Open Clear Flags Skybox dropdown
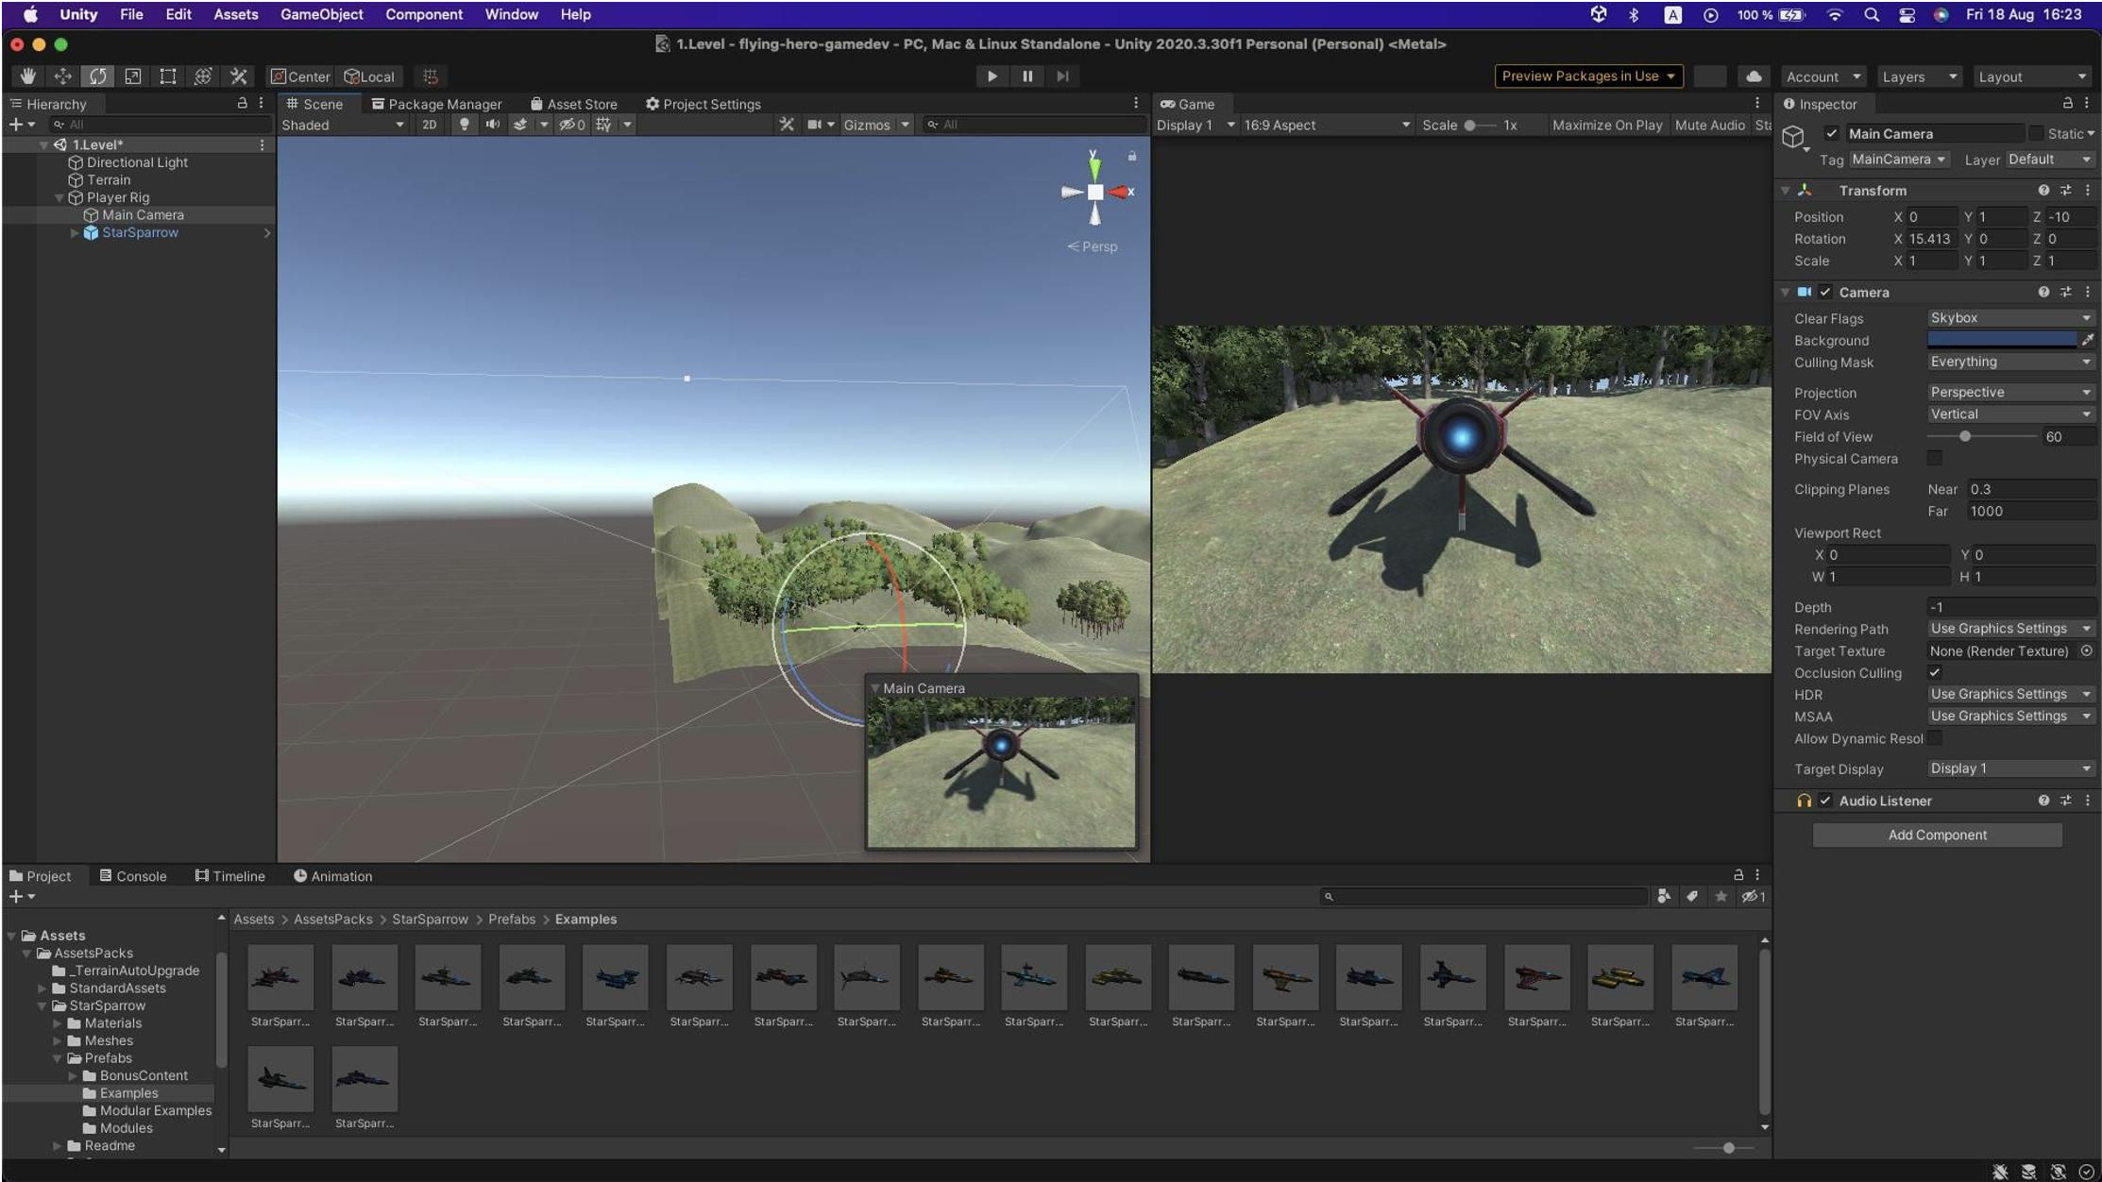This screenshot has width=2102, height=1182. 2011,318
